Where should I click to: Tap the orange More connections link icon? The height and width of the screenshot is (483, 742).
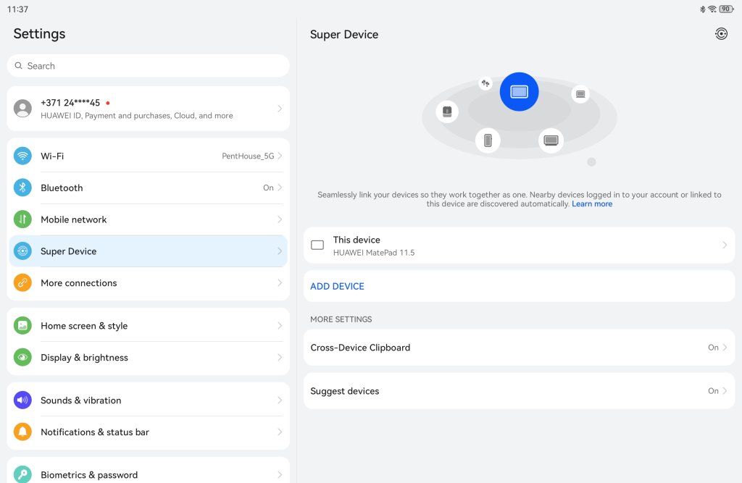(x=22, y=283)
